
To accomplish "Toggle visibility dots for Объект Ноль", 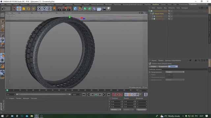I will click(171, 14).
